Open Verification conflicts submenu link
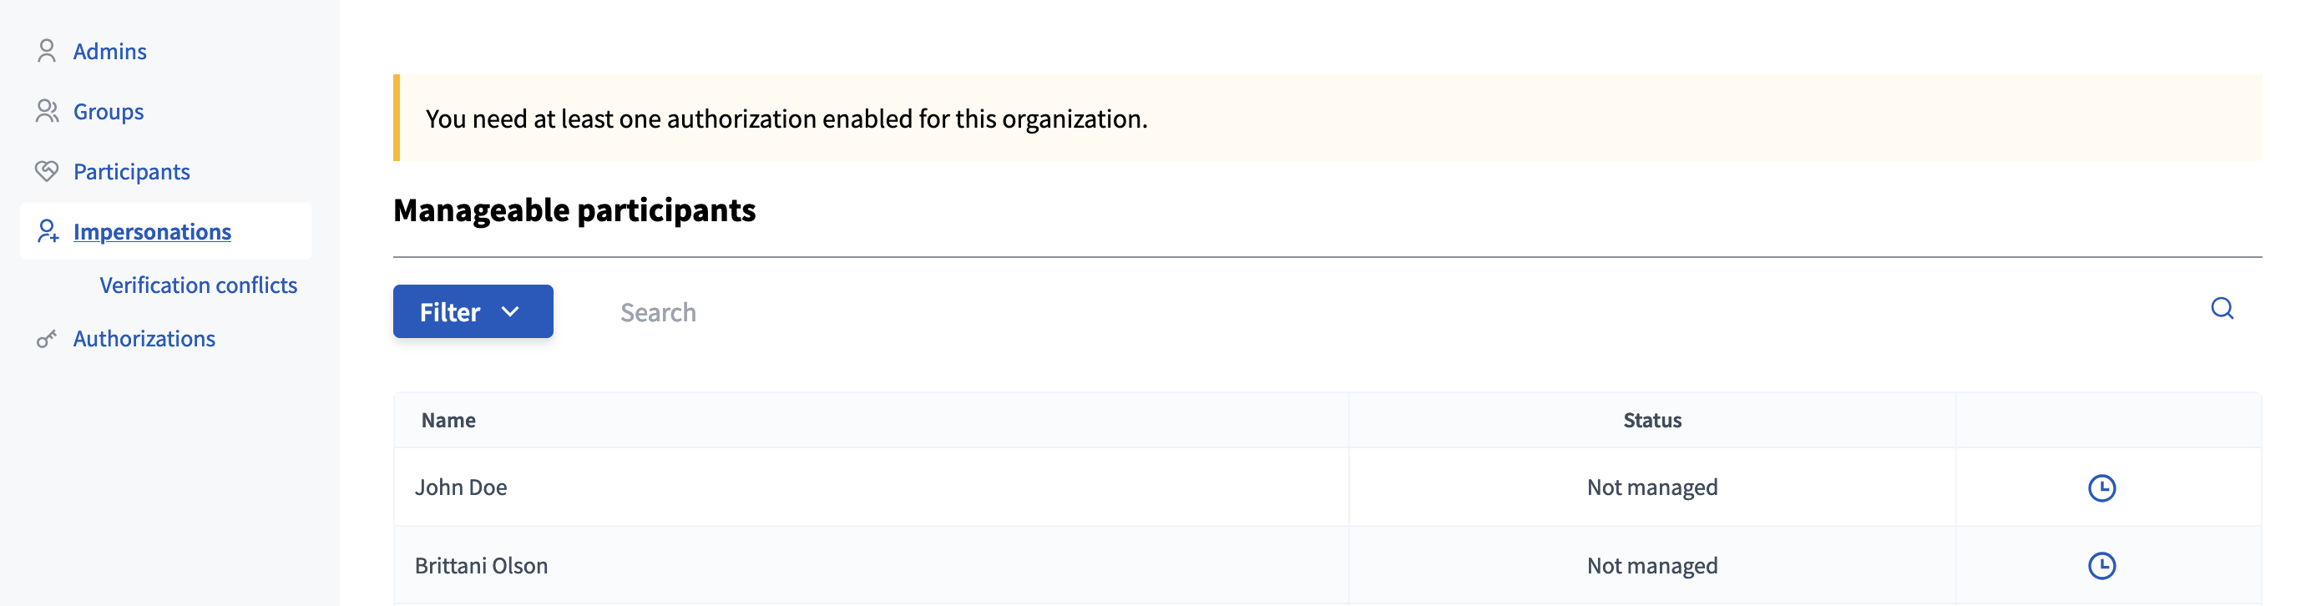2301x606 pixels. pyautogui.click(x=199, y=285)
